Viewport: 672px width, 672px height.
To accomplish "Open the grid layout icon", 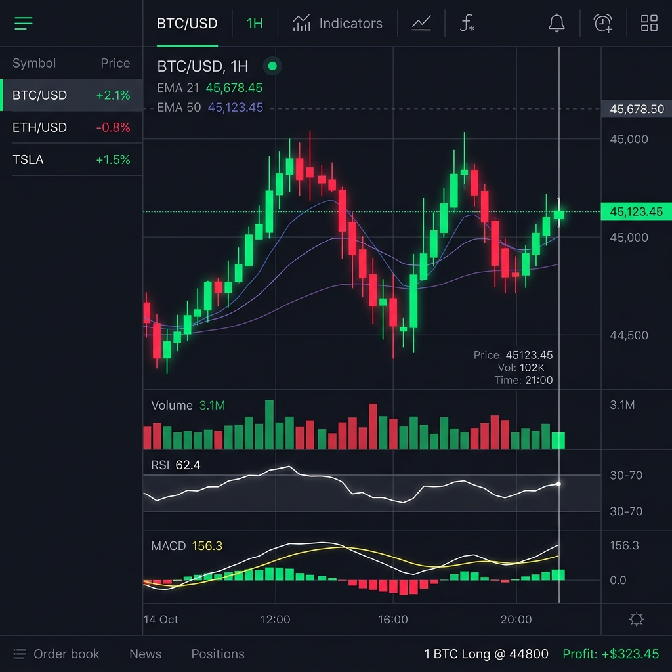I will point(649,23).
